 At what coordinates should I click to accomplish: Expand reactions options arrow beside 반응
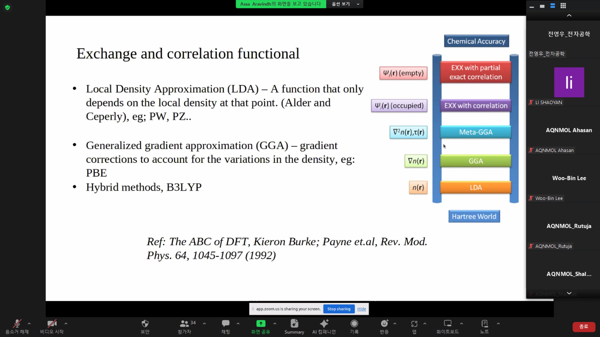[395, 324]
